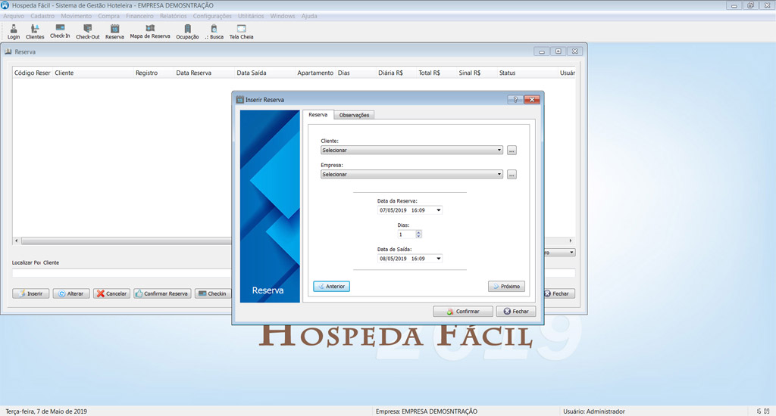This screenshot has width=776, height=416.
Task: Open the Data da Reserva date picker
Action: tap(438, 210)
